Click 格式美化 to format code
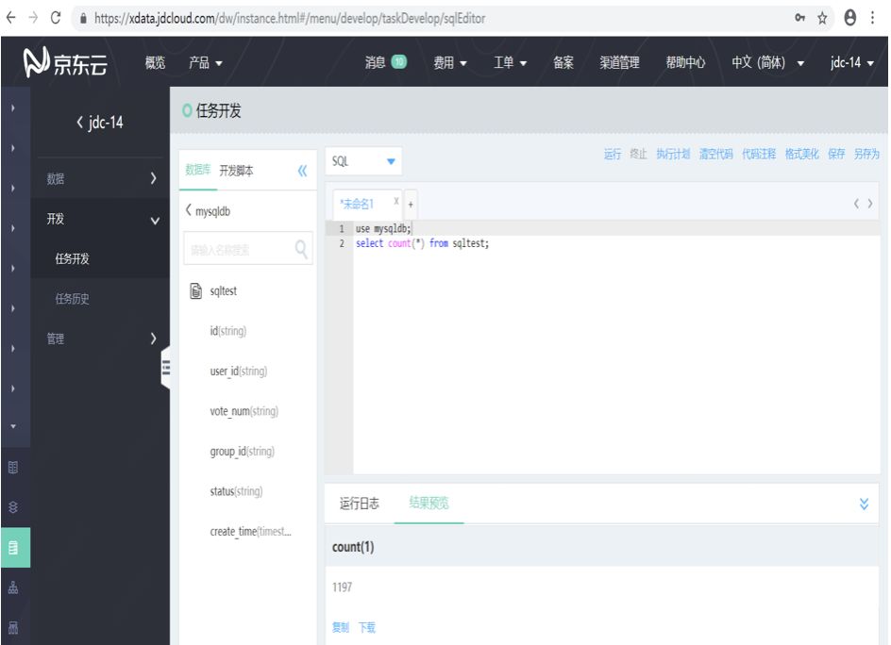Screen dimensions: 891x645 [801, 154]
